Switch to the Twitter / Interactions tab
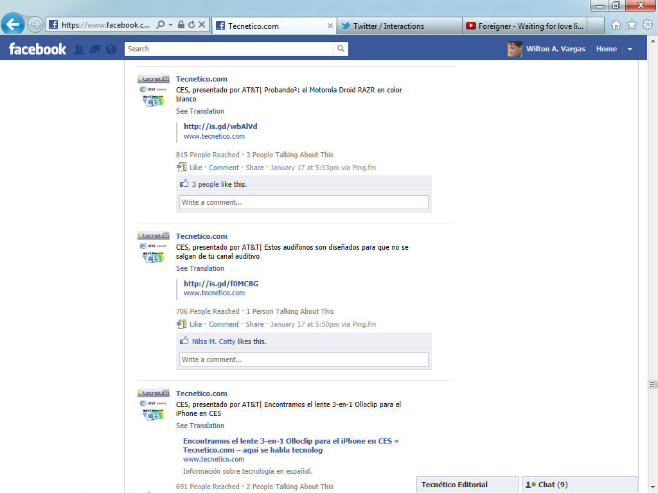 399,26
